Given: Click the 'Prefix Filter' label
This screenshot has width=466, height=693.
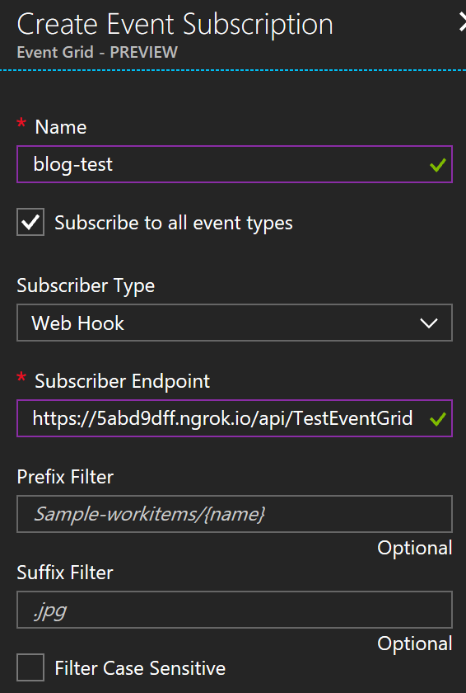Looking at the screenshot, I should pyautogui.click(x=65, y=477).
